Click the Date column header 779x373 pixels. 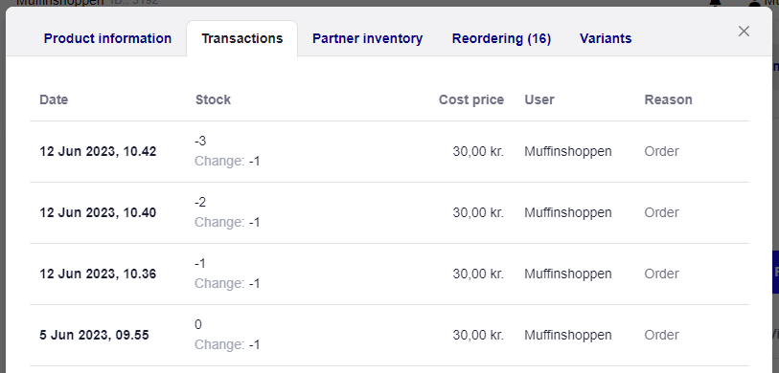54,99
